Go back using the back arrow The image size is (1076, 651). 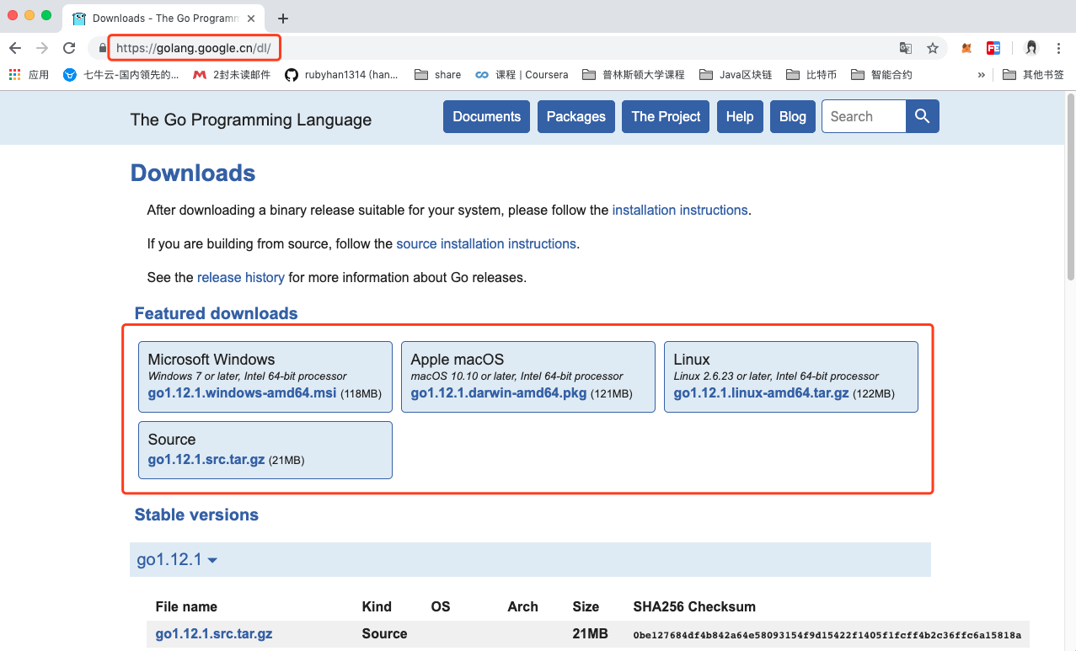(x=15, y=48)
